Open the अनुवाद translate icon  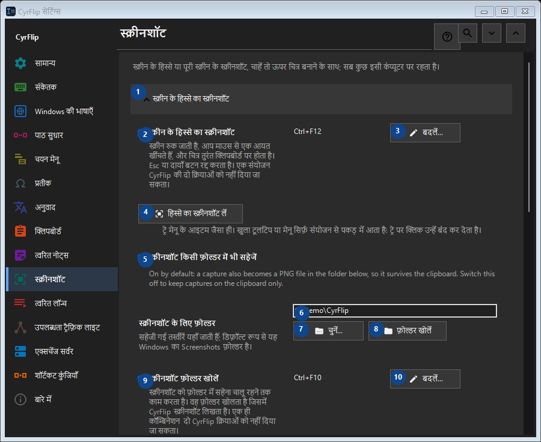click(20, 207)
